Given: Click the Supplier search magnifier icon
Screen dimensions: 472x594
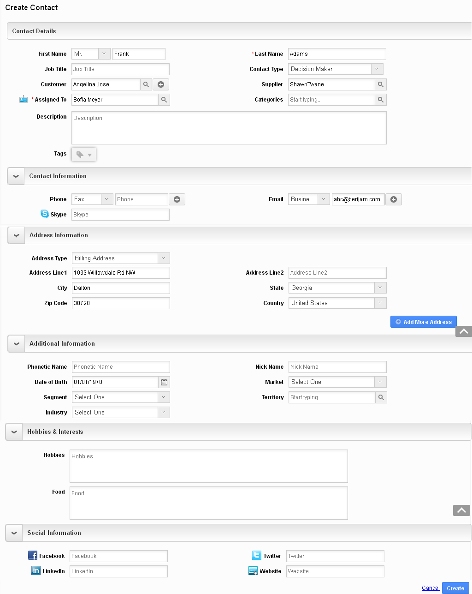Looking at the screenshot, I should click(381, 84).
